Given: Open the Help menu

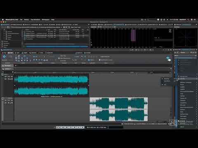Looking at the screenshot, I should point(53,20).
